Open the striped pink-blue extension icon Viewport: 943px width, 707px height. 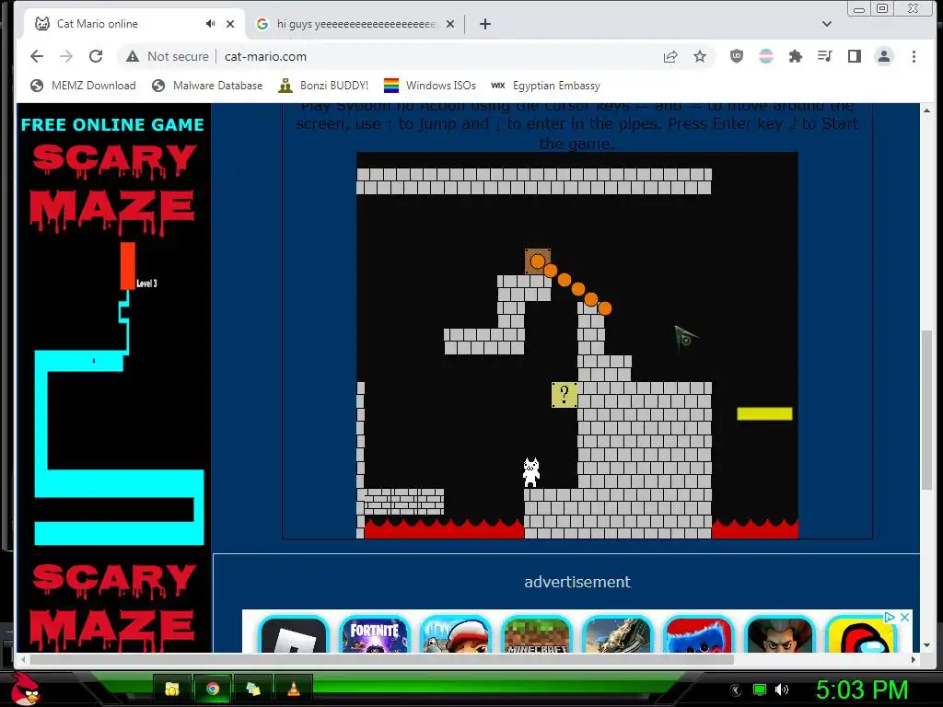[765, 56]
